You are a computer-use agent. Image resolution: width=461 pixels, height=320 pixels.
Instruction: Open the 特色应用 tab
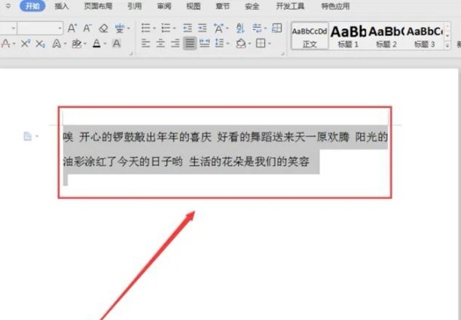[x=335, y=6]
